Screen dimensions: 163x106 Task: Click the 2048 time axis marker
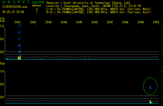click(x=125, y=22)
